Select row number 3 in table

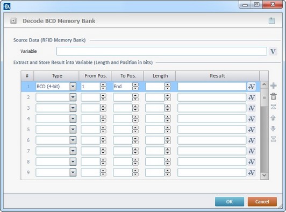28,108
